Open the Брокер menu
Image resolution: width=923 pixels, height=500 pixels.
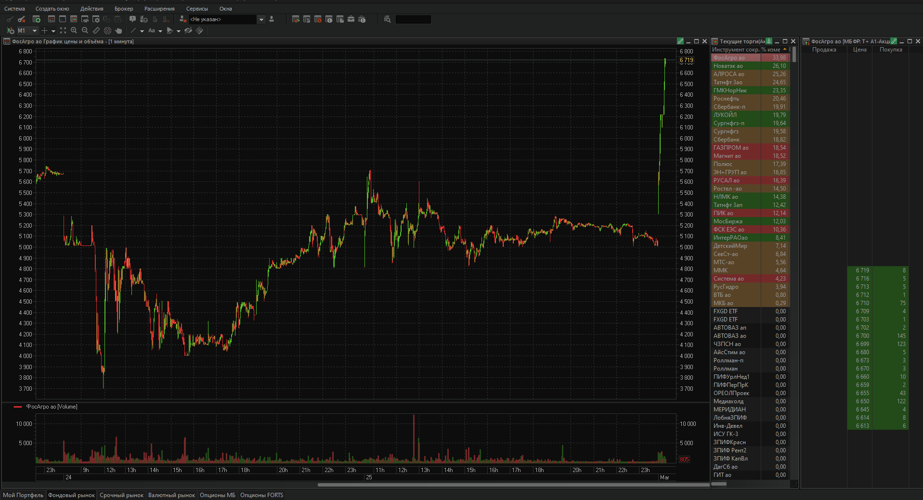coord(124,9)
